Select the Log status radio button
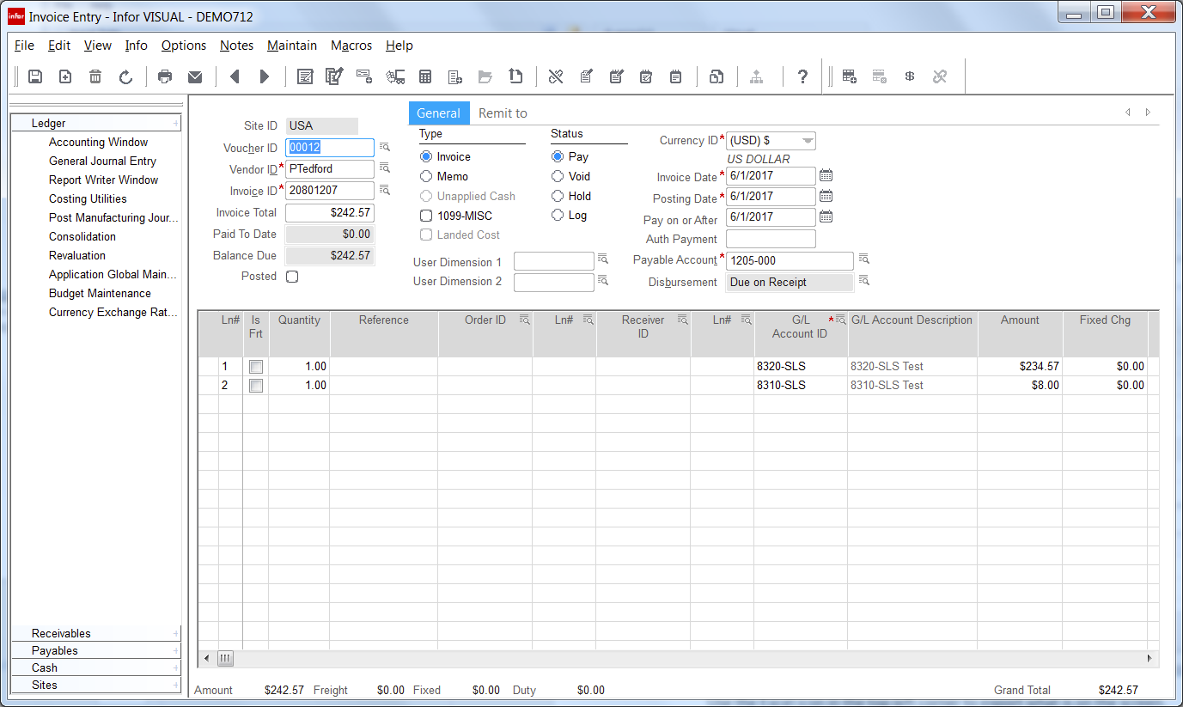 558,216
